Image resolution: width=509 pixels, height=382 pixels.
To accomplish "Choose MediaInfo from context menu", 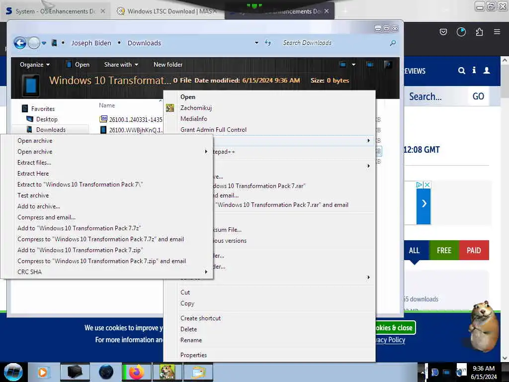I will 269,119.
